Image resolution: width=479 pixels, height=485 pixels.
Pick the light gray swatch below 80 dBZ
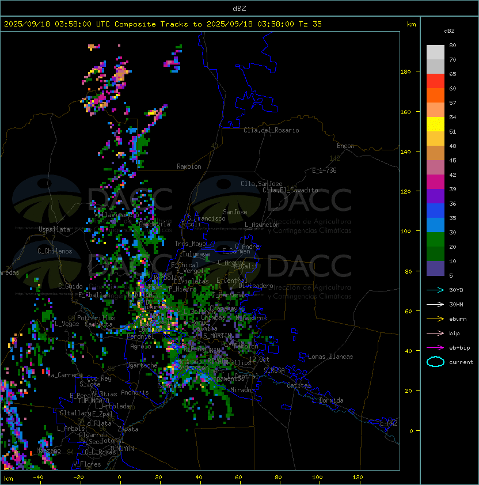pos(435,52)
